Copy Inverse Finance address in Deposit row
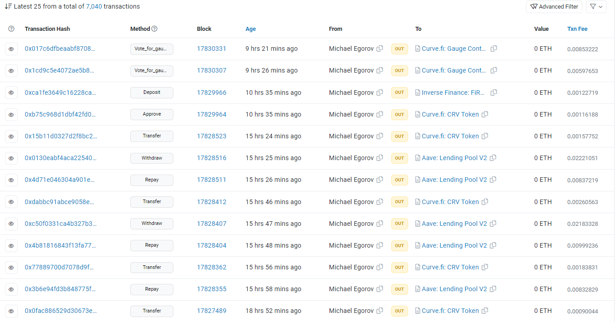This screenshot has height=322, width=615. tap(494, 93)
